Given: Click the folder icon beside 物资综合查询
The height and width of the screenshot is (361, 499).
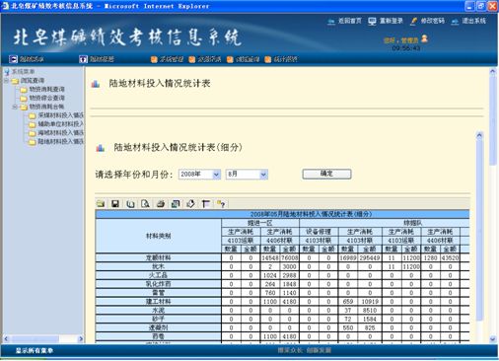Looking at the screenshot, I should pos(24,99).
